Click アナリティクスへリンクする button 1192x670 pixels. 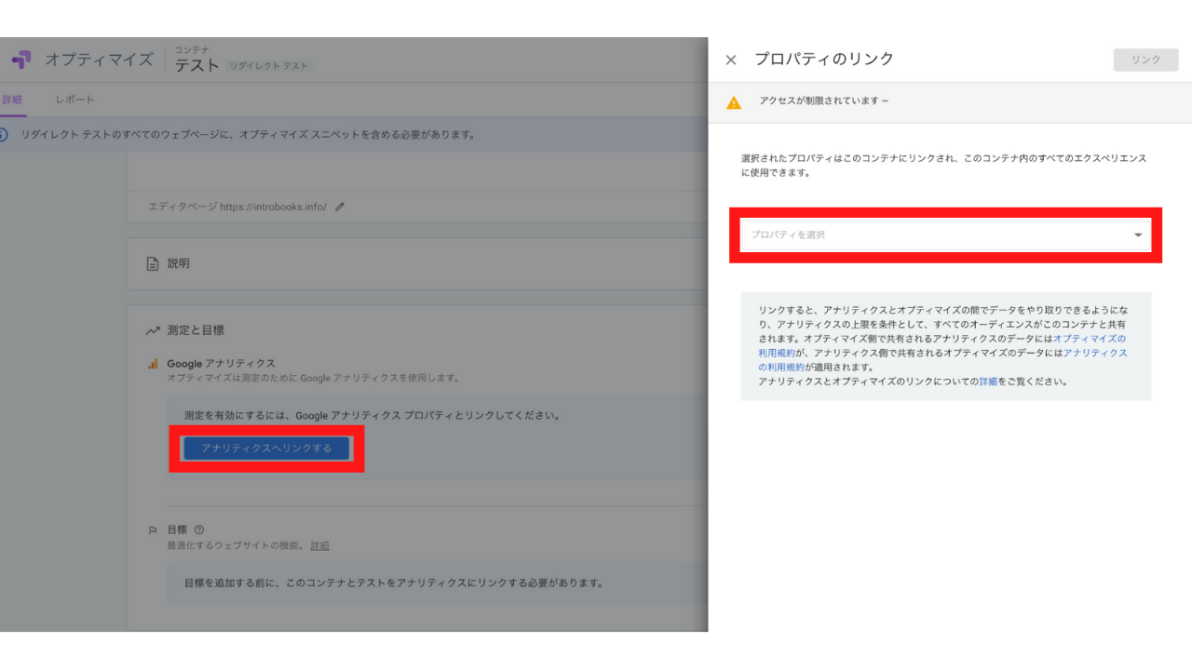[x=266, y=449]
